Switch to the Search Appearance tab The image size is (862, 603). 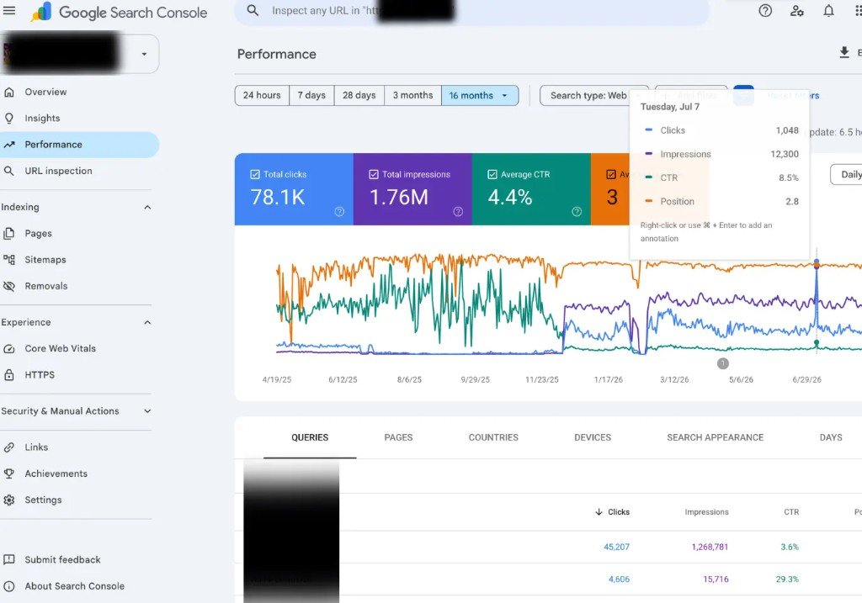pyautogui.click(x=715, y=437)
